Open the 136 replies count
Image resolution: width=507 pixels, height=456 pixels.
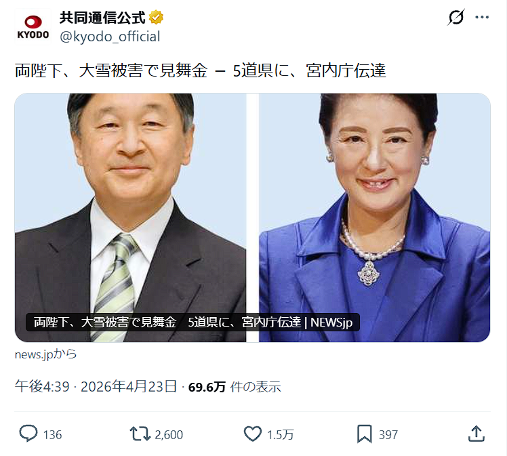click(52, 435)
